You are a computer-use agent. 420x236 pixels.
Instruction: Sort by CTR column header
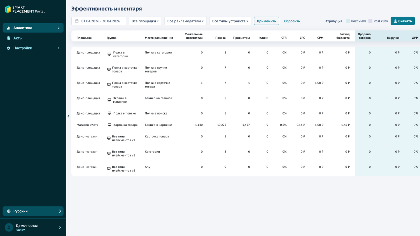coord(284,38)
